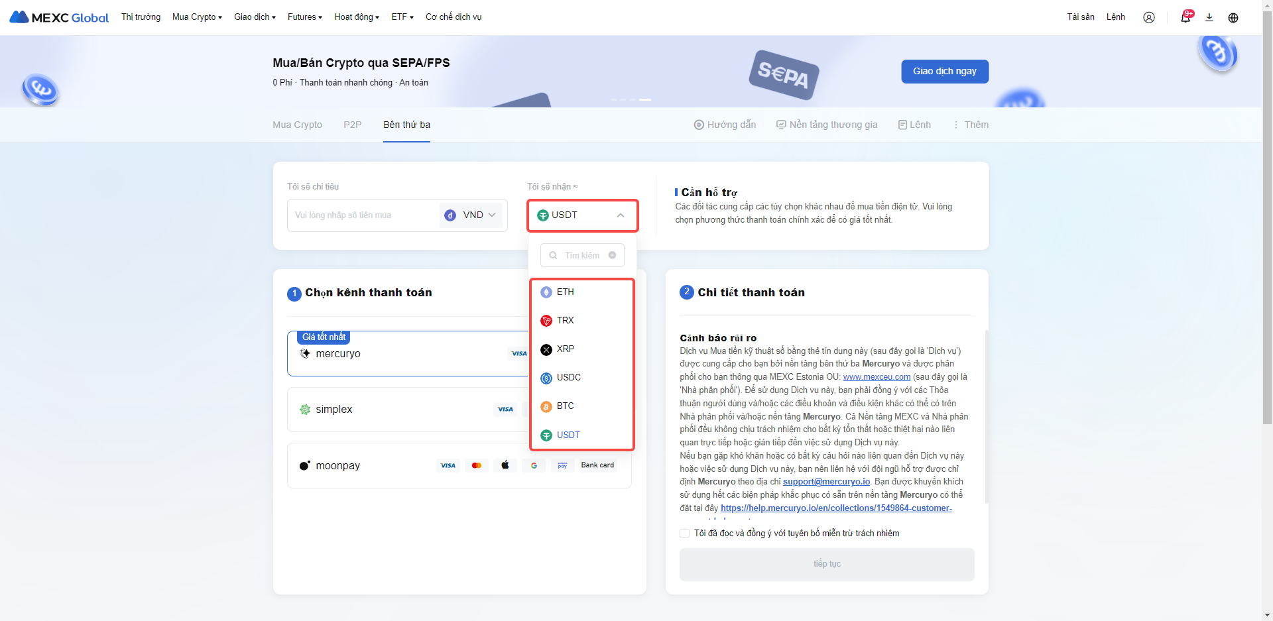Open the notifications bell icon
The image size is (1273, 621).
tap(1185, 17)
